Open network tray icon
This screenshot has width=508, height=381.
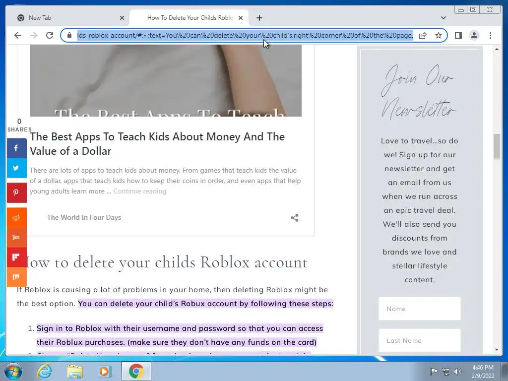point(446,371)
